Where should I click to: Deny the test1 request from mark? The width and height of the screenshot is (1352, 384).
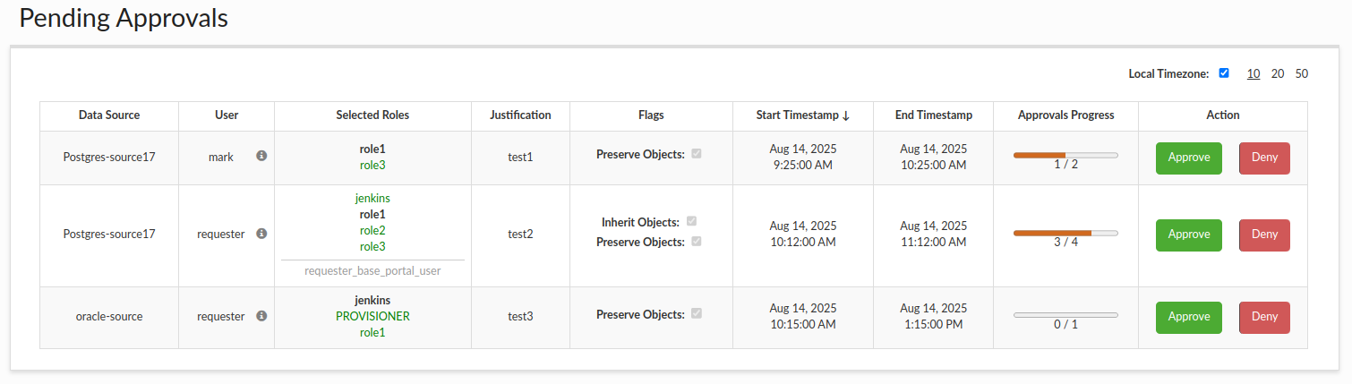(1264, 158)
